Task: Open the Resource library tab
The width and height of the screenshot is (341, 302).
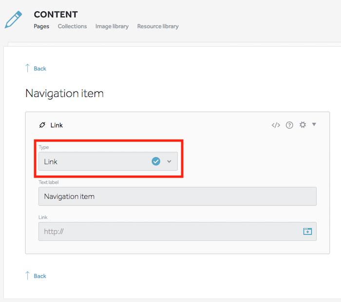Action: pos(158,26)
